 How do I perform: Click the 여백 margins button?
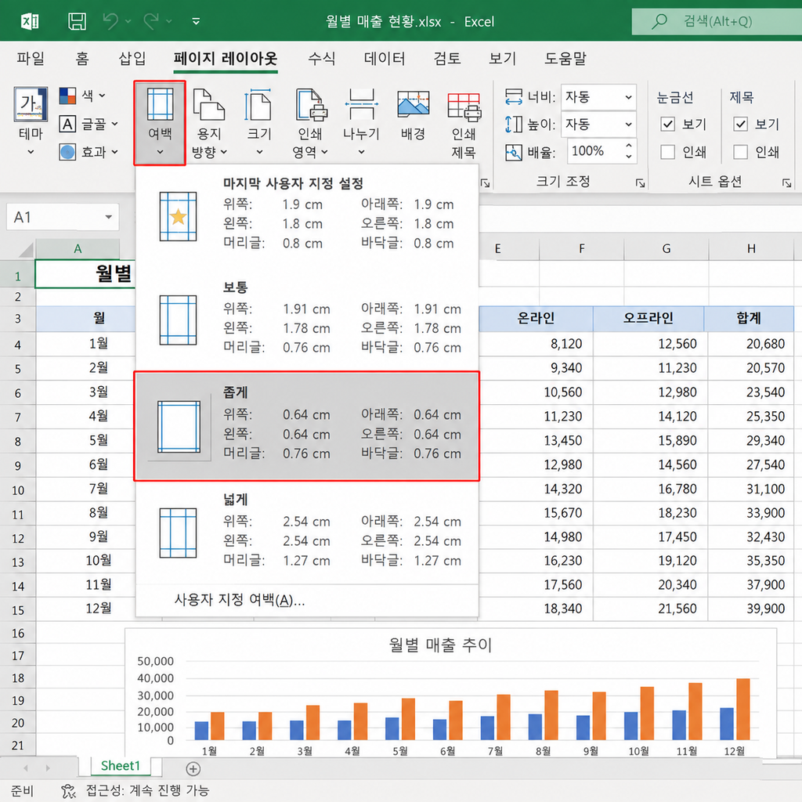tap(160, 123)
